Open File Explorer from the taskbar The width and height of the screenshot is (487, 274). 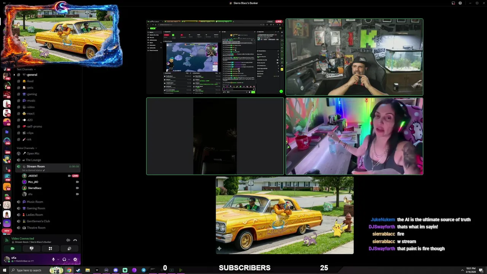coord(88,270)
